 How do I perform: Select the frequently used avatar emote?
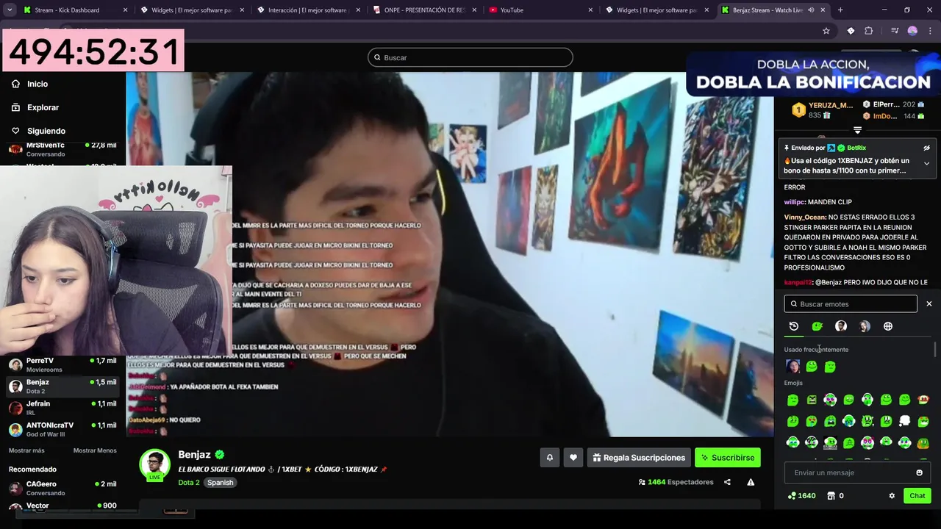coord(792,366)
